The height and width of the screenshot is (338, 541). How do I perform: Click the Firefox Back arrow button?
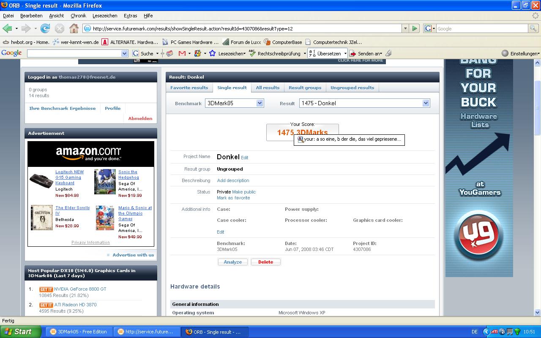click(7, 28)
